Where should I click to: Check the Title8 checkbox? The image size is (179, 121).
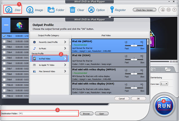[4, 74]
